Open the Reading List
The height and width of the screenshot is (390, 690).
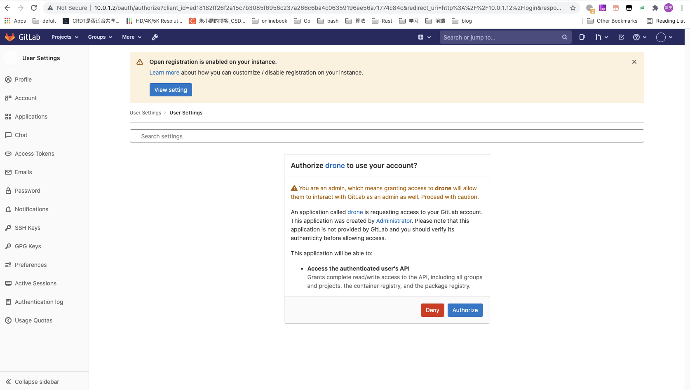pos(666,21)
